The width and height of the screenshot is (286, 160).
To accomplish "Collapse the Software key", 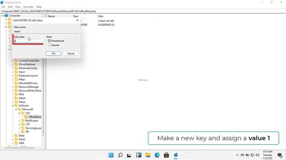I will click(13, 106).
